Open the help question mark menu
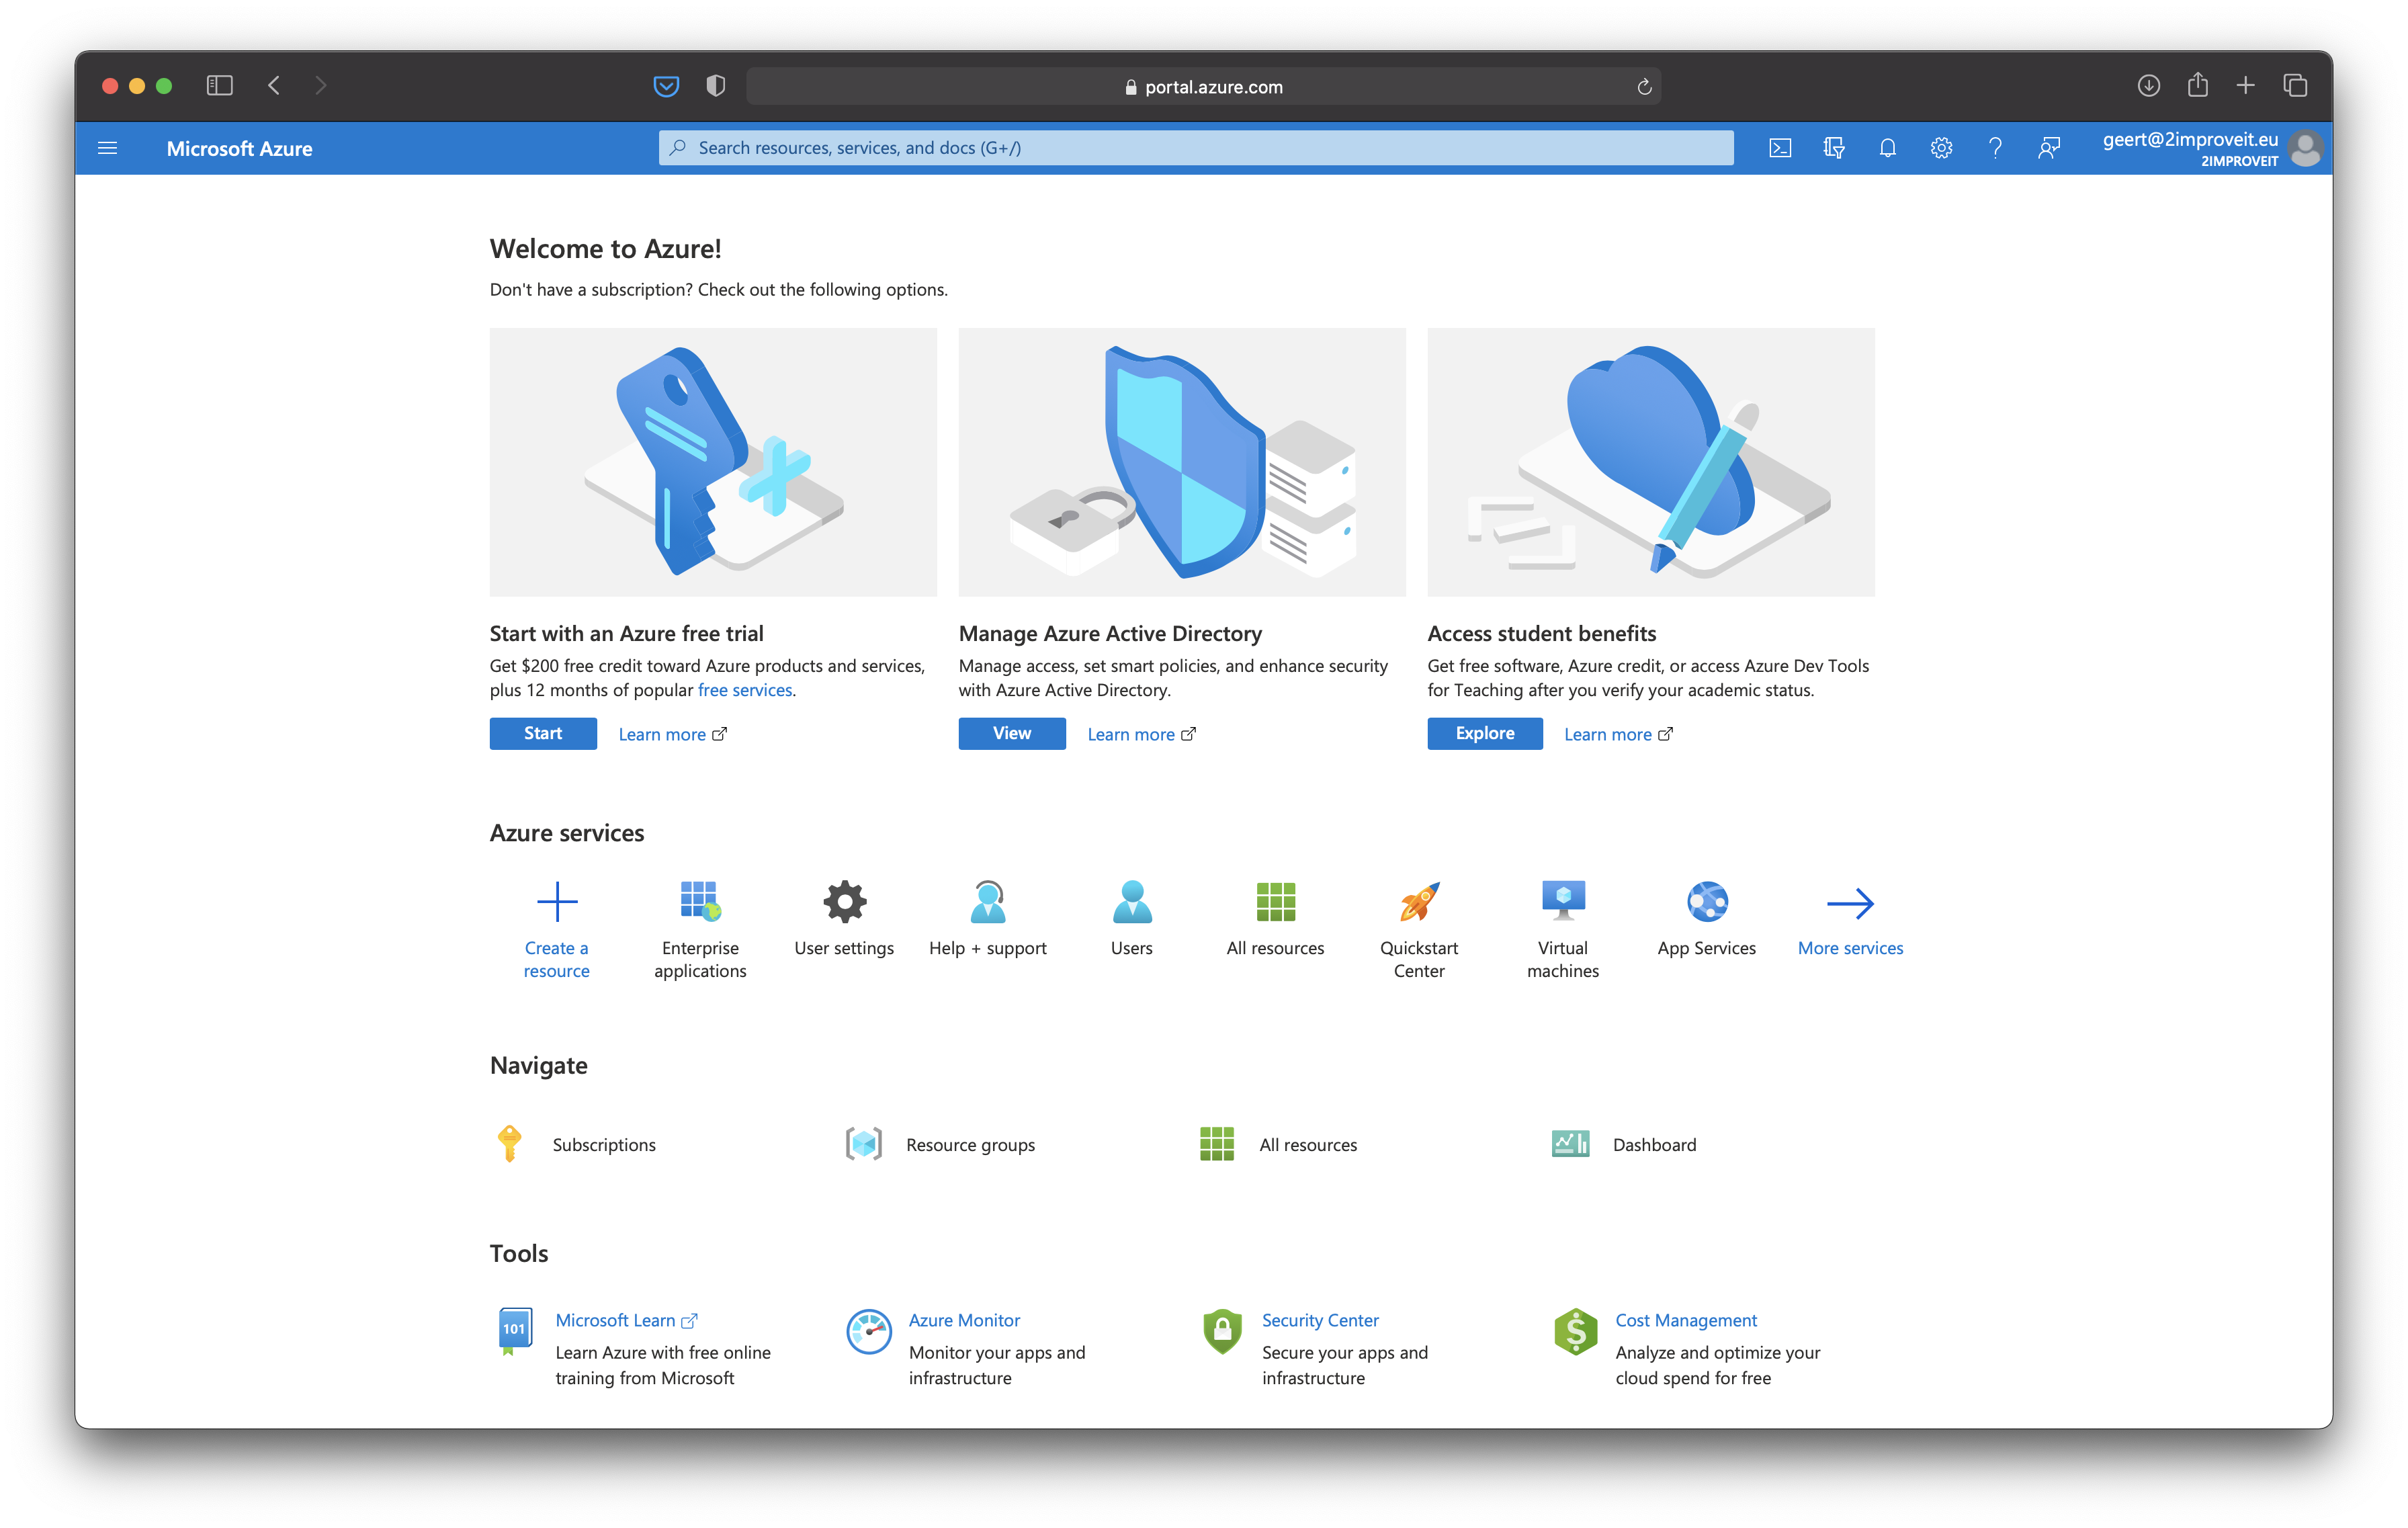Screen dimensions: 2408x1528 click(1995, 148)
